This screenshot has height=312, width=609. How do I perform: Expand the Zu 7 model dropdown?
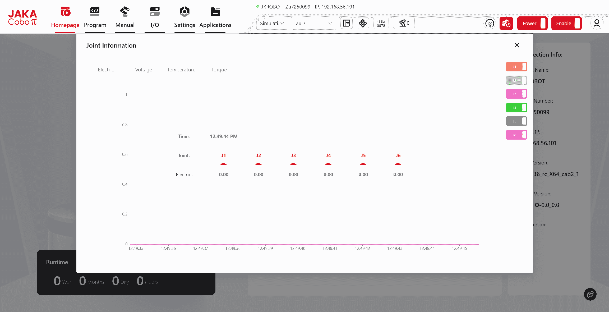pos(314,23)
